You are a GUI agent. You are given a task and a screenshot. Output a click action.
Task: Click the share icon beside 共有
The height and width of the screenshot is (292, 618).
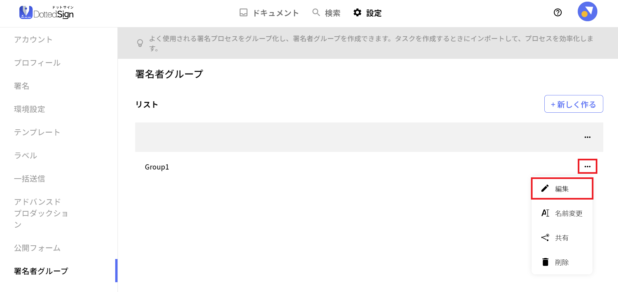coord(545,237)
